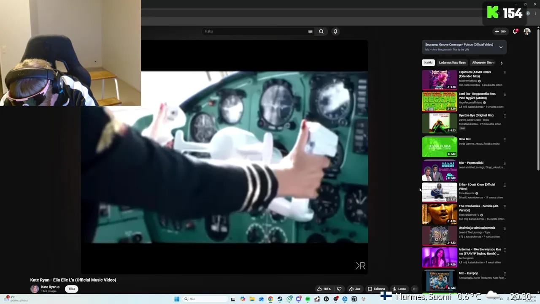The height and width of the screenshot is (304, 540).
Task: Start voice search with the microphone icon
Action: pyautogui.click(x=335, y=31)
